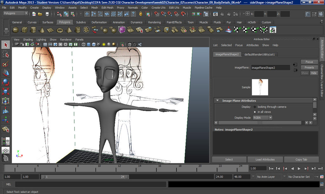Collapse the Image Plane Attributes section

[x=217, y=100]
